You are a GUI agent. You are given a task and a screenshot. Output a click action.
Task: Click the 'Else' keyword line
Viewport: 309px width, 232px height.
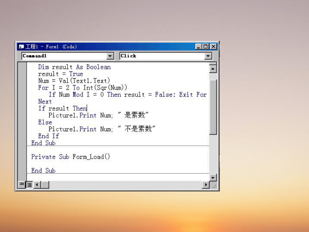pyautogui.click(x=45, y=122)
